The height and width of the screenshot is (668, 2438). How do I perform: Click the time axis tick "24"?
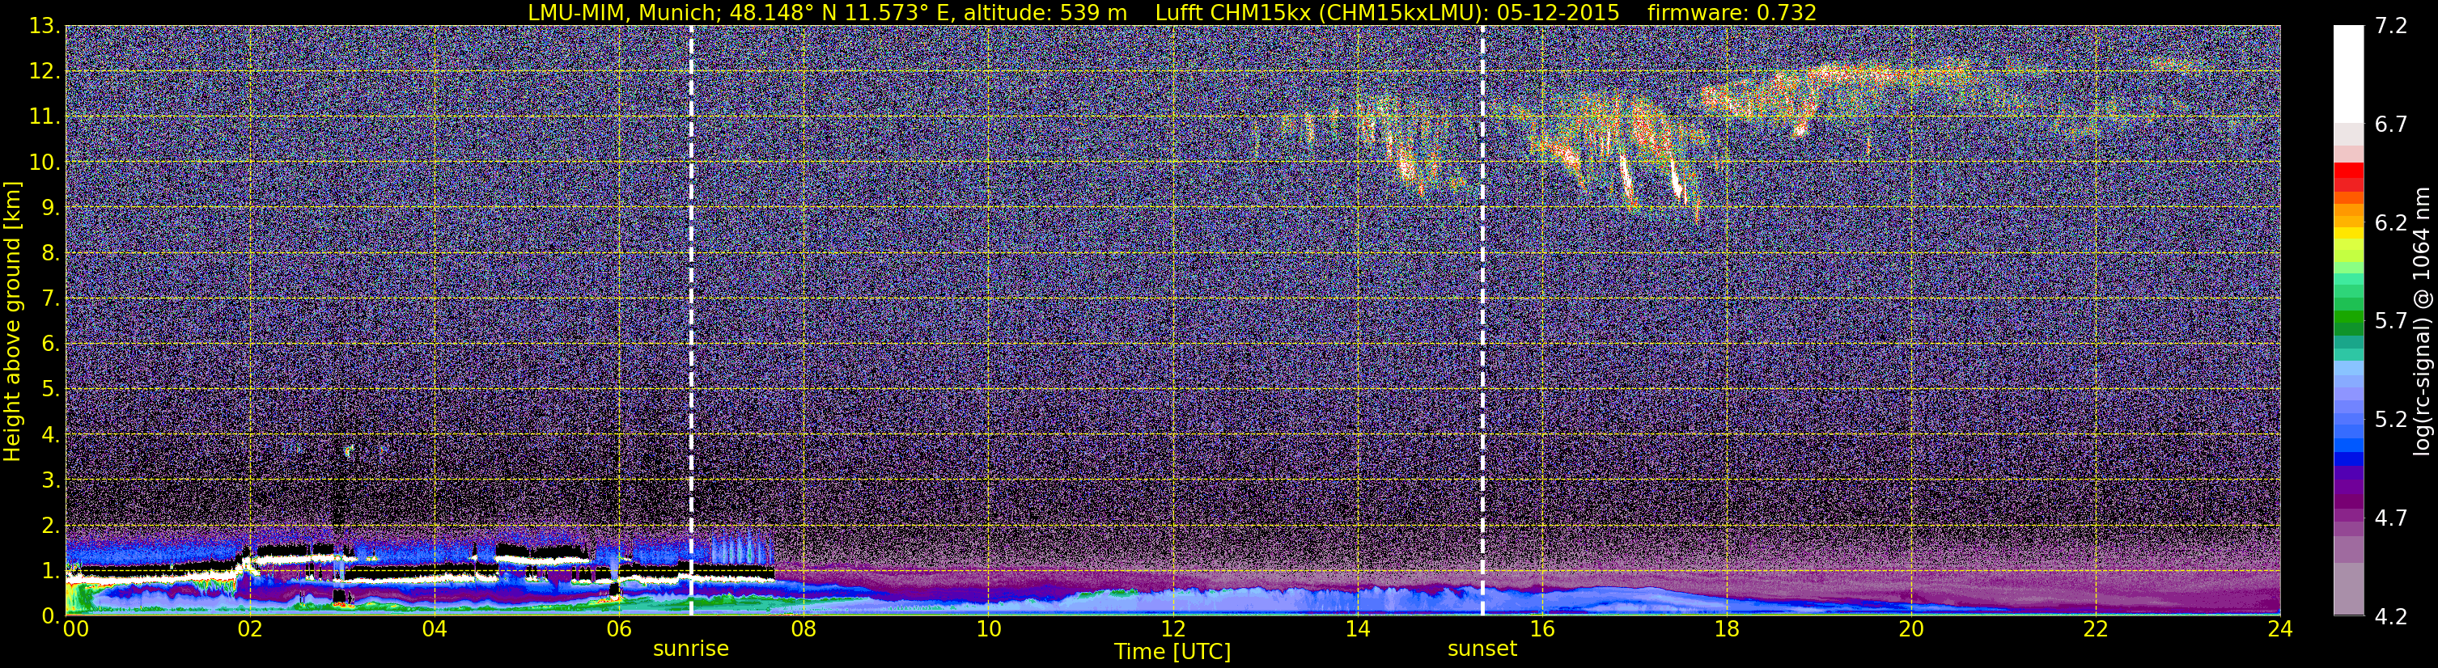point(2280,629)
